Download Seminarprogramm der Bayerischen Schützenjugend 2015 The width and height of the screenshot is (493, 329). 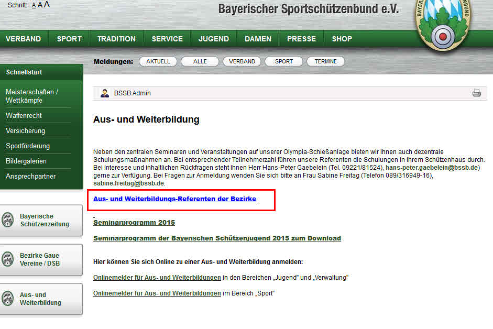(x=217, y=238)
